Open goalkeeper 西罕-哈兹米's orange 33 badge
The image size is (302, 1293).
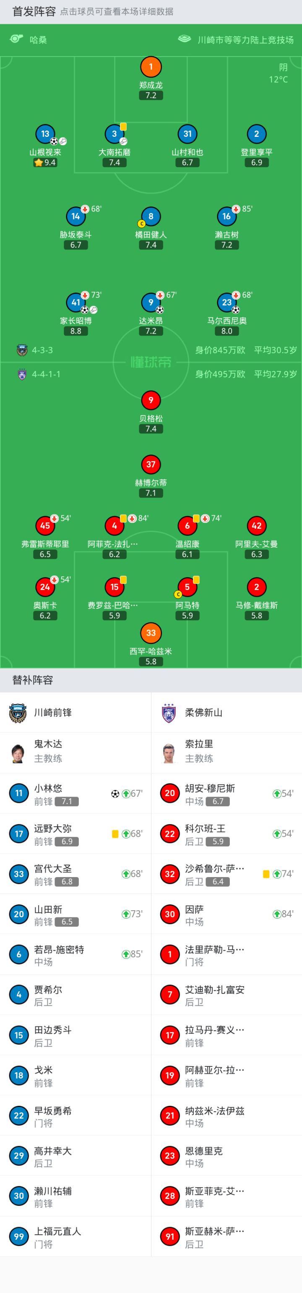pos(151,633)
